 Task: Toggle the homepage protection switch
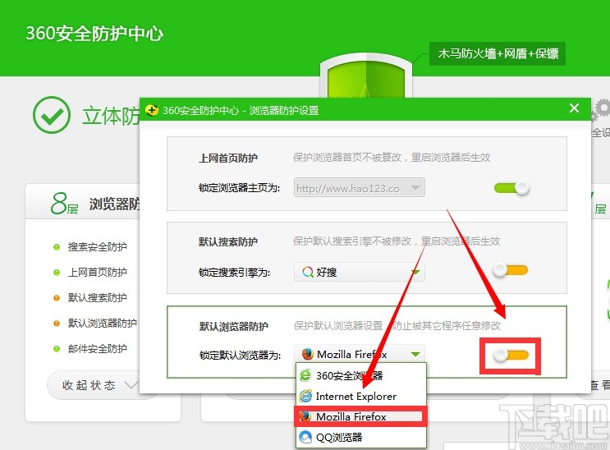[511, 188]
